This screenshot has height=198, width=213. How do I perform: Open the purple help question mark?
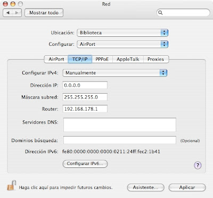pos(198,165)
